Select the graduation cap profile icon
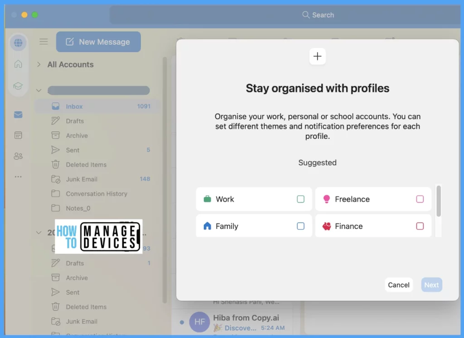This screenshot has height=338, width=464. pos(18,86)
